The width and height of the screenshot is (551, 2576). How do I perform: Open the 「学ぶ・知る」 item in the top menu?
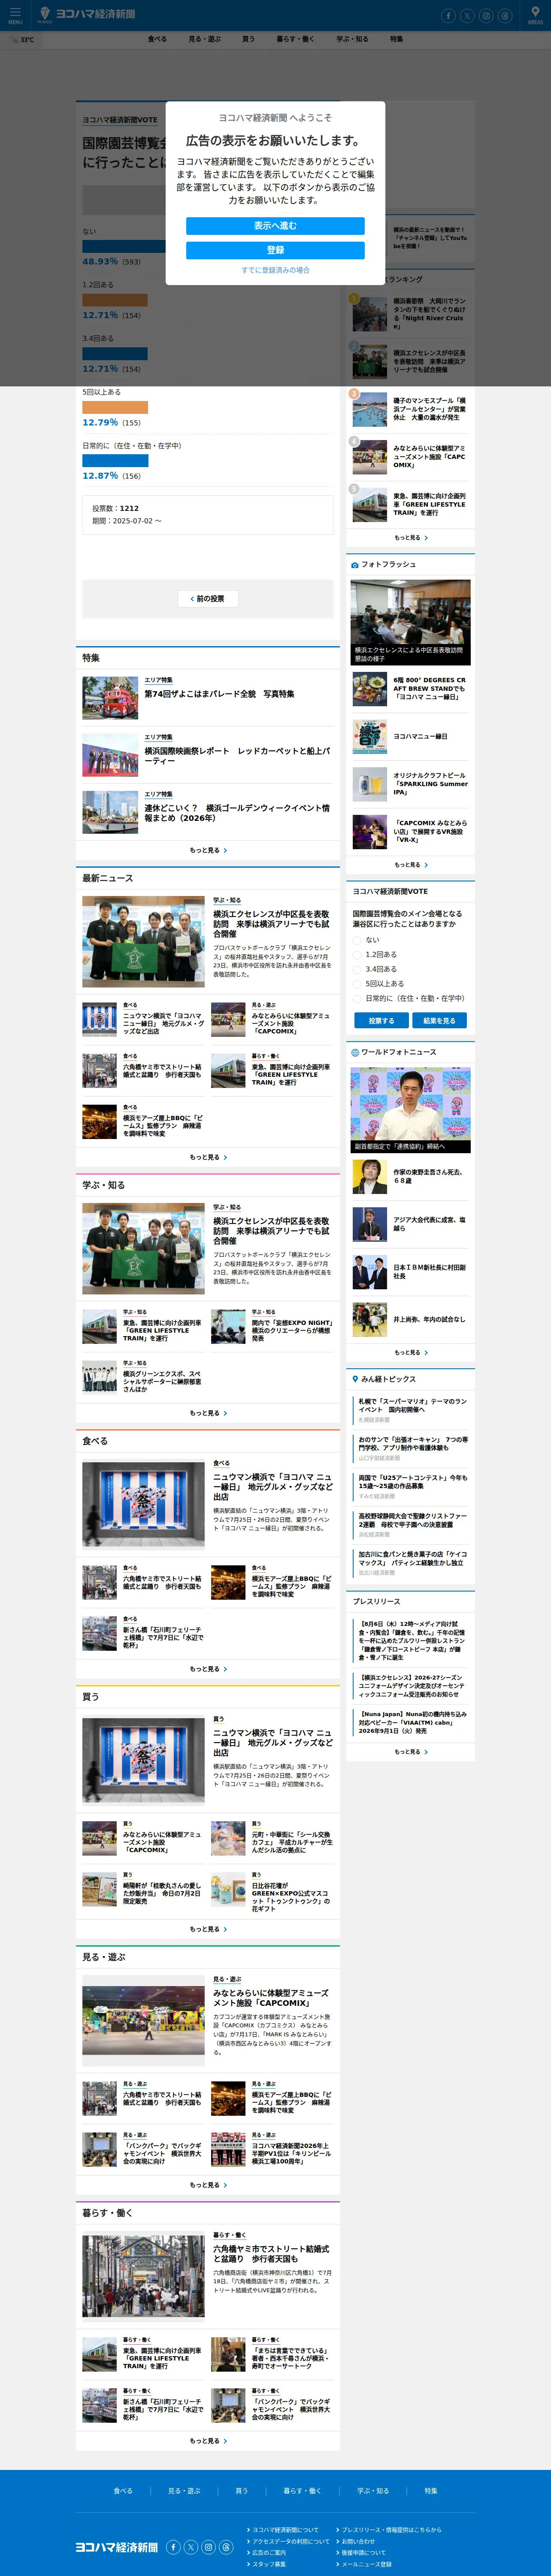(x=352, y=39)
